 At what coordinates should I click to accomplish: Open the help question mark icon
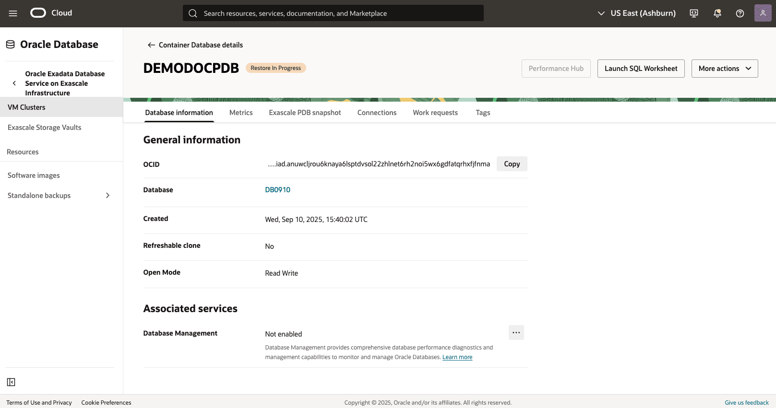pyautogui.click(x=740, y=13)
